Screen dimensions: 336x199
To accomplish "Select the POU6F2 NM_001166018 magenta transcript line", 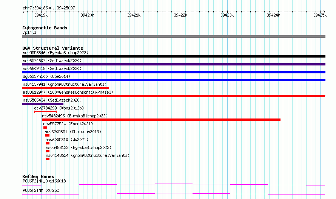I will click(x=174, y=184).
